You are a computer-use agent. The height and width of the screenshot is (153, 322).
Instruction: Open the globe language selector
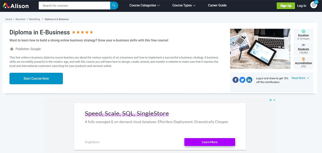314,5
